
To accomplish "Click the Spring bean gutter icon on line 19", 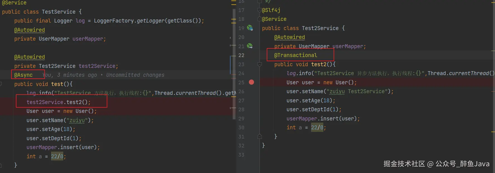I will 250,28.
